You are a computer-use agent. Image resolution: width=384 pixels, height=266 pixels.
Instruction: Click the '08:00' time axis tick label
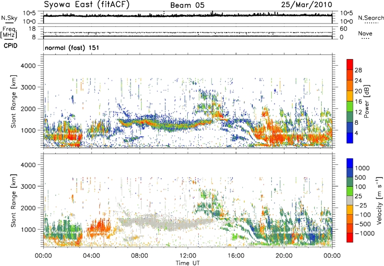(x=140, y=256)
